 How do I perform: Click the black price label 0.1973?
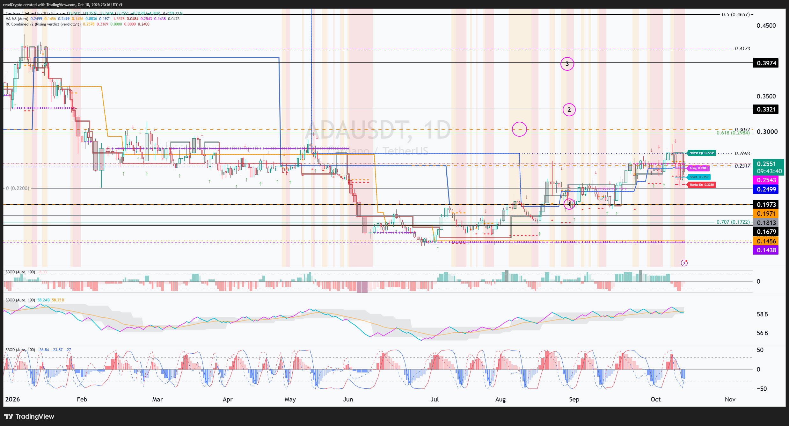(x=766, y=205)
